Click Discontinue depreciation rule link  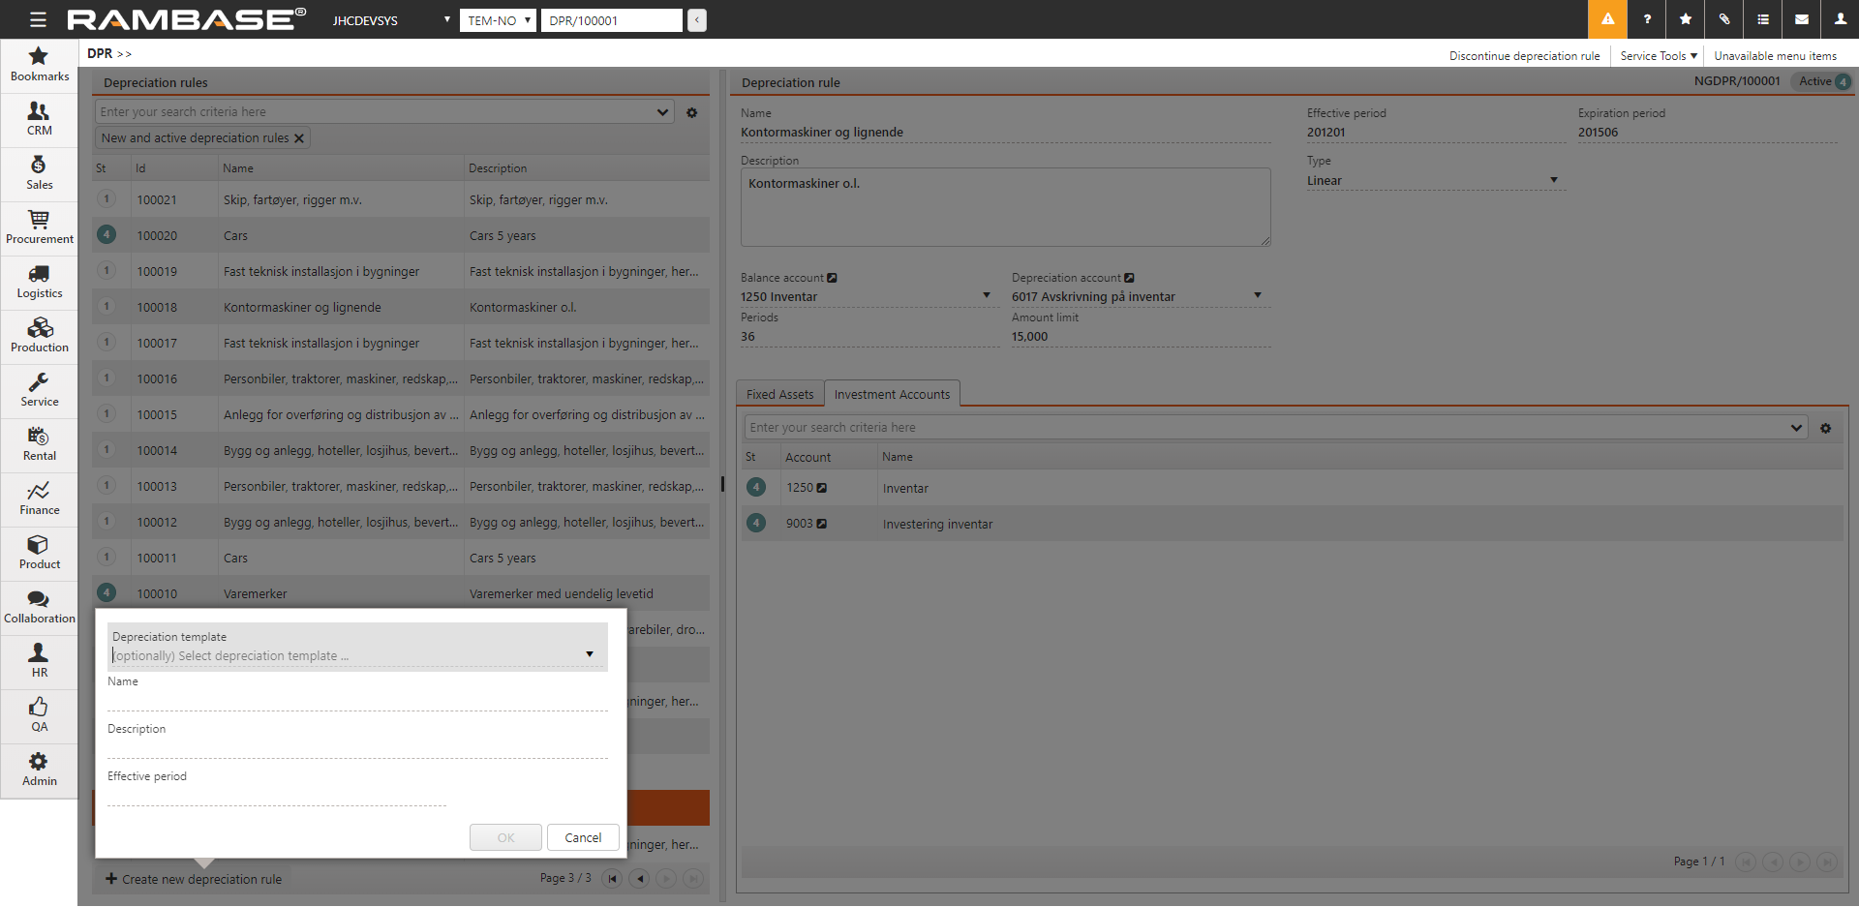tap(1524, 56)
